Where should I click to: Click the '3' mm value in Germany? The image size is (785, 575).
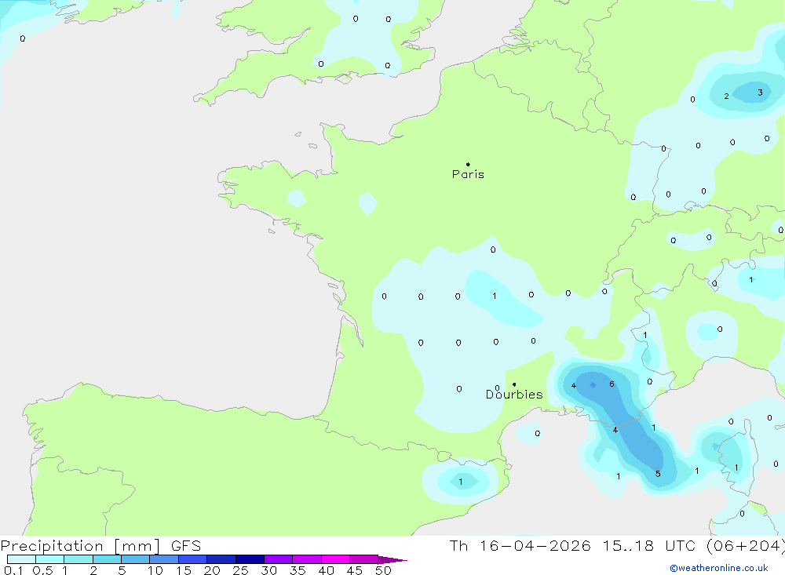760,93
